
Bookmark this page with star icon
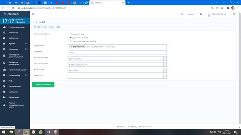222,8
